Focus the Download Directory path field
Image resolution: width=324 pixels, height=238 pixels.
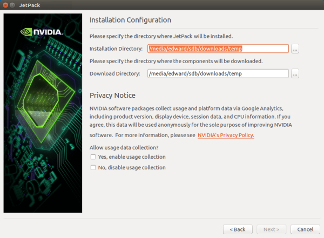tap(218, 74)
